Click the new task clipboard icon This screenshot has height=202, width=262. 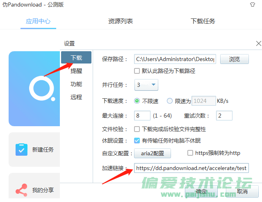(21, 150)
